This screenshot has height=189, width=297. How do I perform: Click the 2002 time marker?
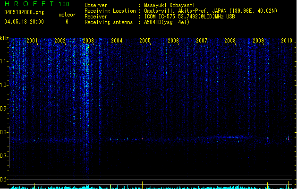point(60,40)
